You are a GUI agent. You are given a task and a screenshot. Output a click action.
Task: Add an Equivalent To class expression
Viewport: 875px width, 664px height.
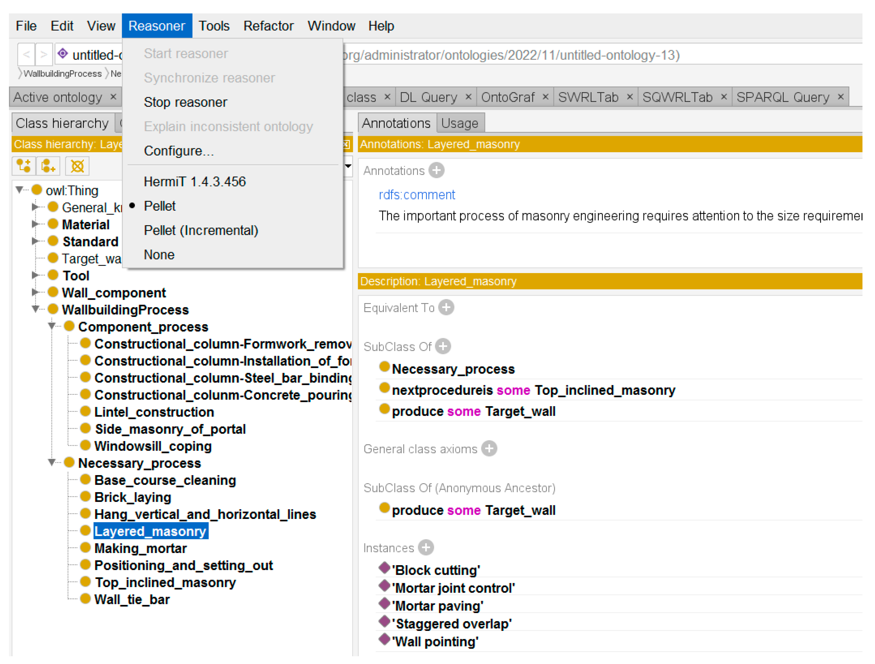click(x=446, y=307)
